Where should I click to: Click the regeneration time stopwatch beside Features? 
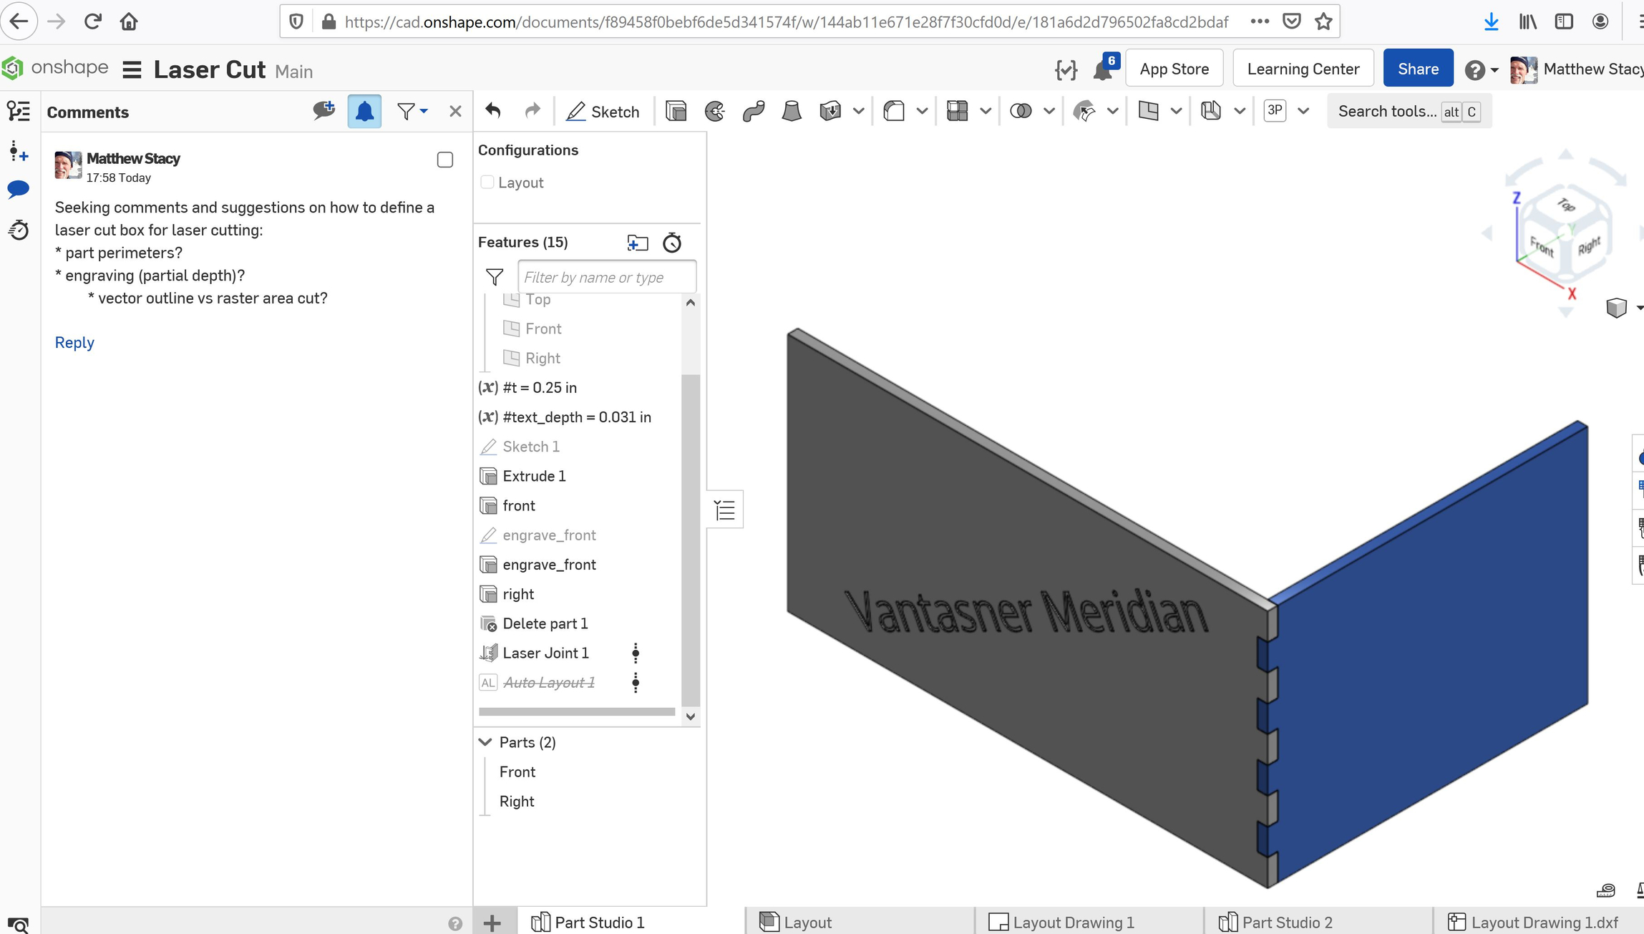671,243
